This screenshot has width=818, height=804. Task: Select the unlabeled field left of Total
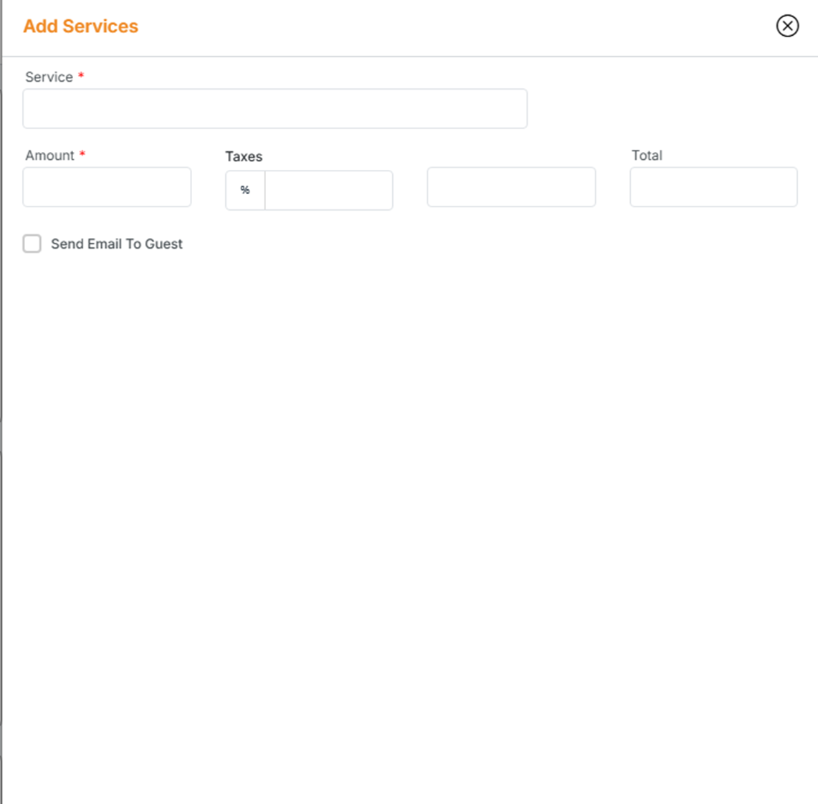(511, 187)
